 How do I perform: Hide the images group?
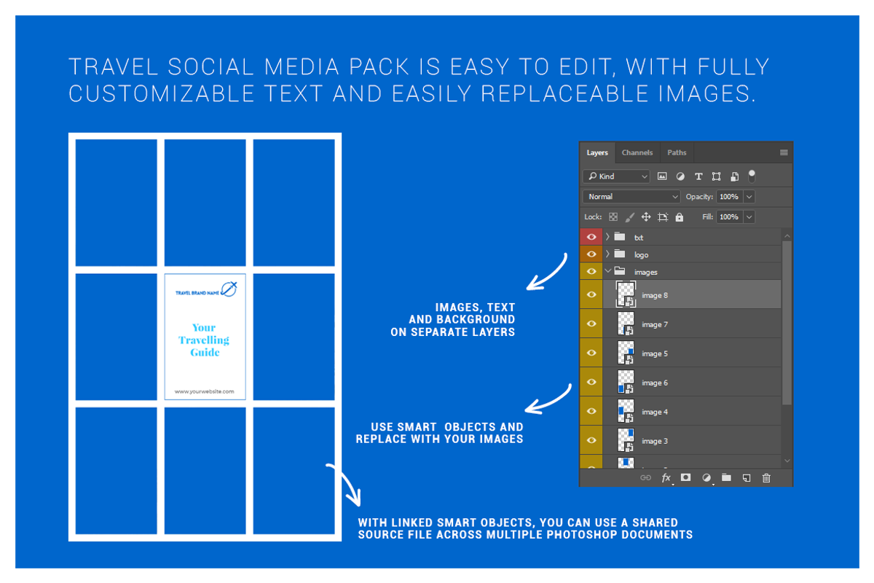591,272
